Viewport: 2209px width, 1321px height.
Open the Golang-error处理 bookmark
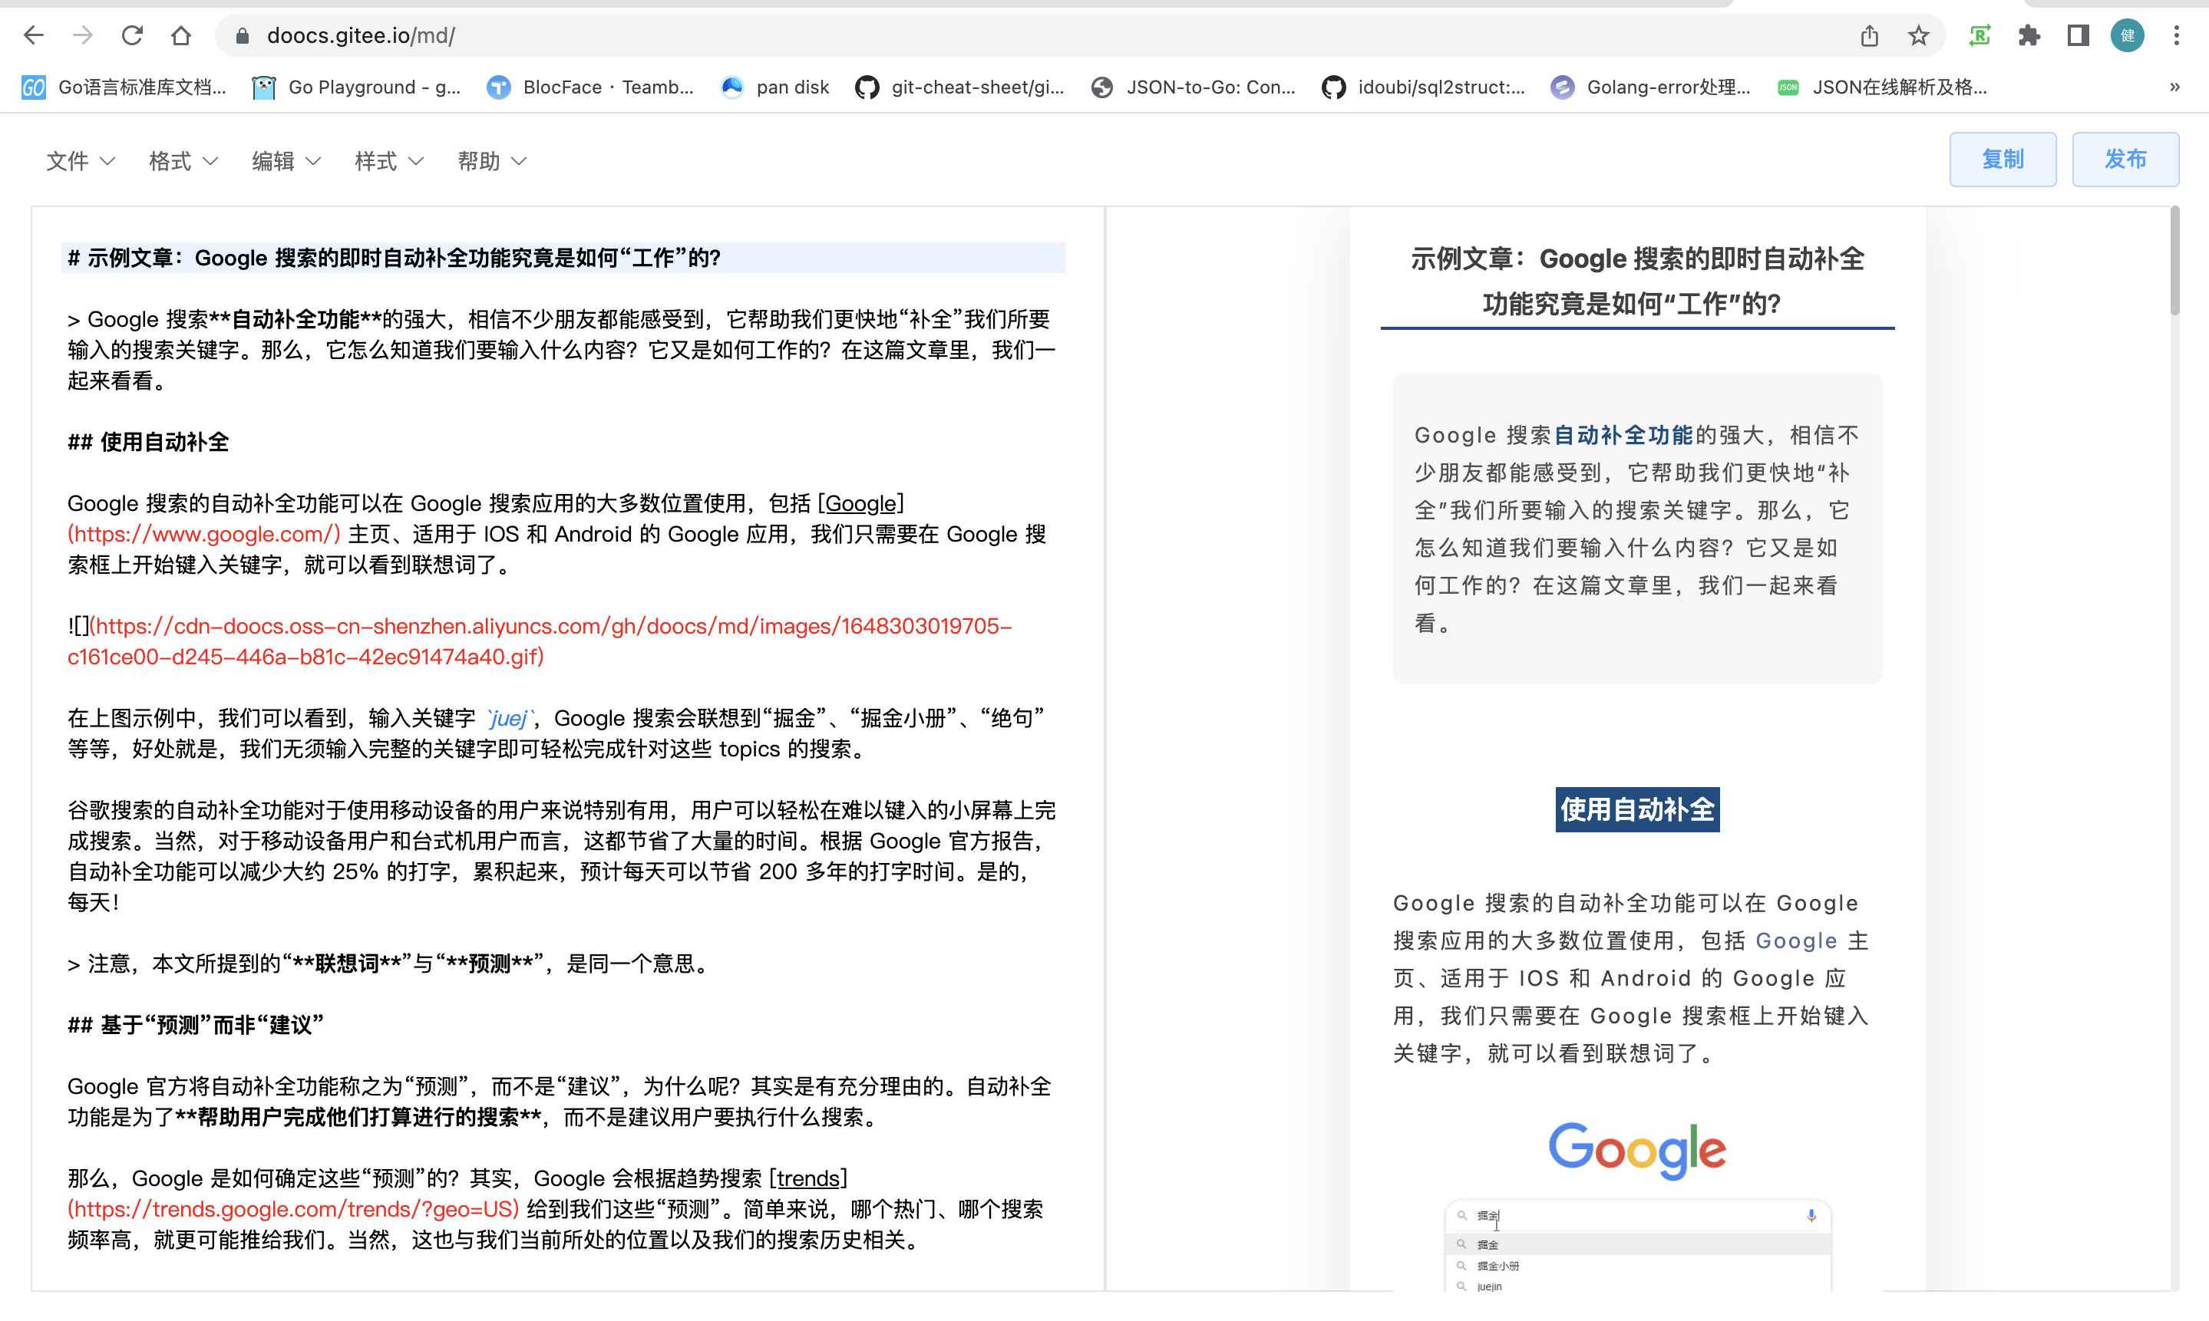[x=1652, y=87]
